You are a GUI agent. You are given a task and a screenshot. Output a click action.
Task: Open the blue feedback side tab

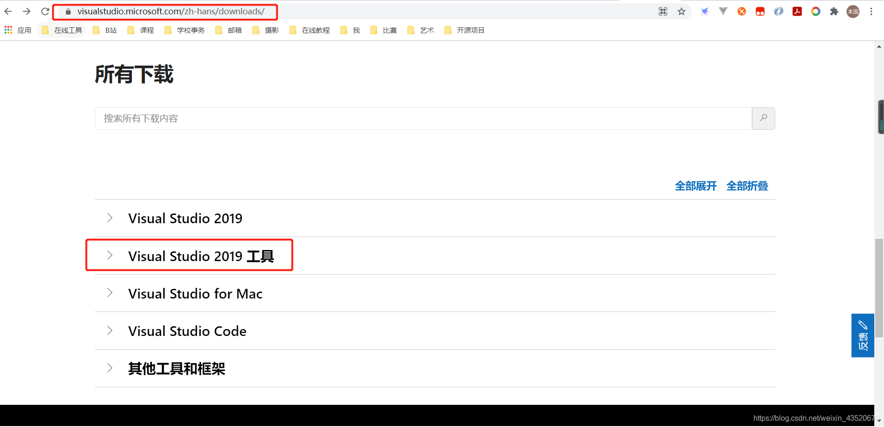tap(863, 335)
